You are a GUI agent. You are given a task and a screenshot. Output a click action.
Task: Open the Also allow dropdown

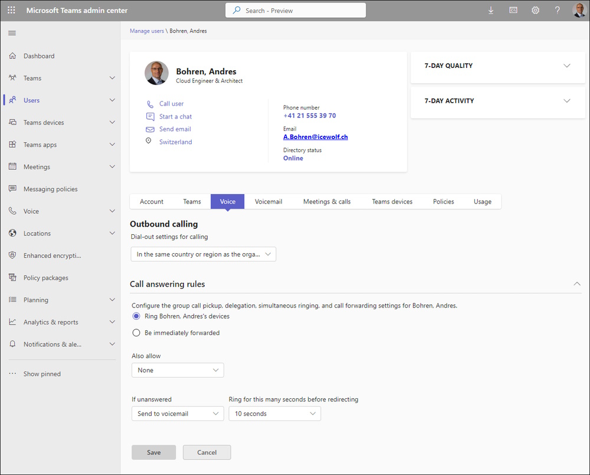[178, 370]
